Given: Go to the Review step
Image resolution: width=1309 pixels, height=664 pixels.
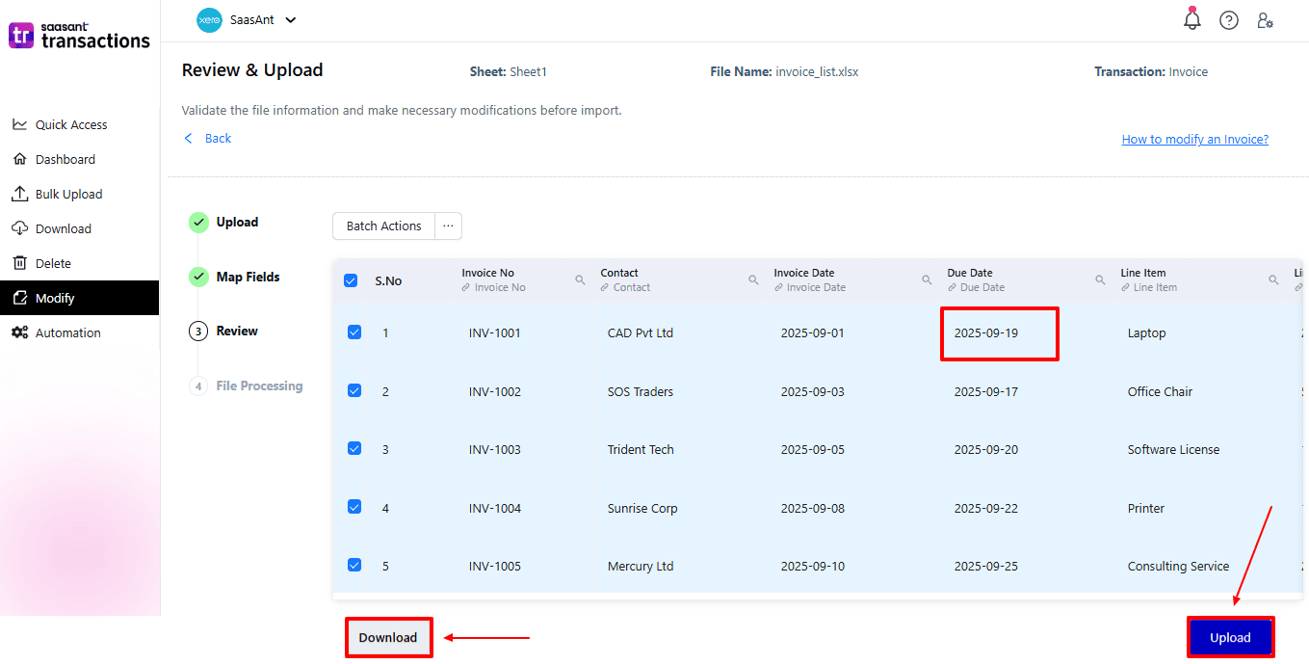Looking at the screenshot, I should pos(235,331).
